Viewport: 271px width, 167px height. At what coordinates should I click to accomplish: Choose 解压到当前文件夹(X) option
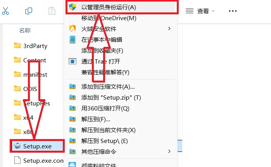(109, 130)
